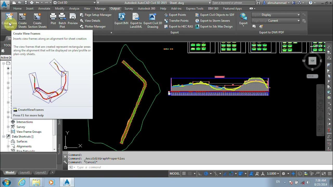This screenshot has height=187, width=333.
Task: Click the keyword search input field
Action: click(233, 3)
